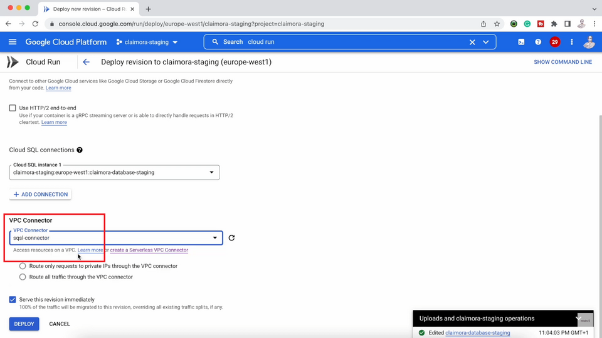The height and width of the screenshot is (338, 602).
Task: Open the browser extensions puzzle icon
Action: pyautogui.click(x=554, y=24)
